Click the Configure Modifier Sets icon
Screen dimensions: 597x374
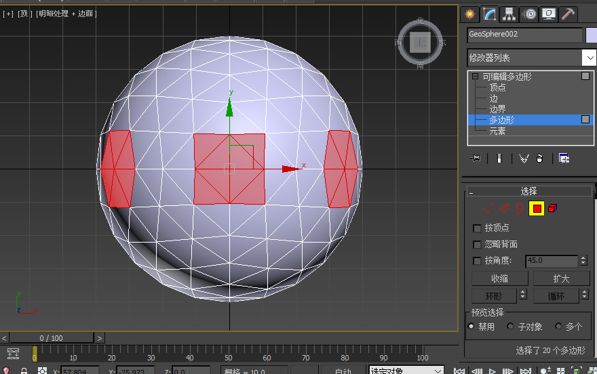(564, 158)
